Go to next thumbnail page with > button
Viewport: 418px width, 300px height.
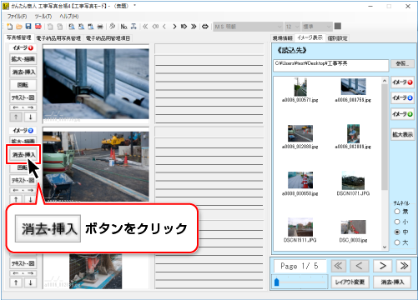[x=383, y=266]
